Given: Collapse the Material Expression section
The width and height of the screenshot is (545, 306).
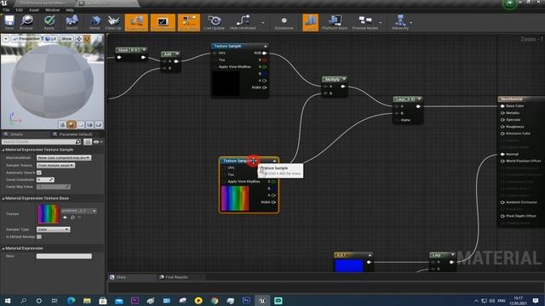Looking at the screenshot, I should (3, 248).
